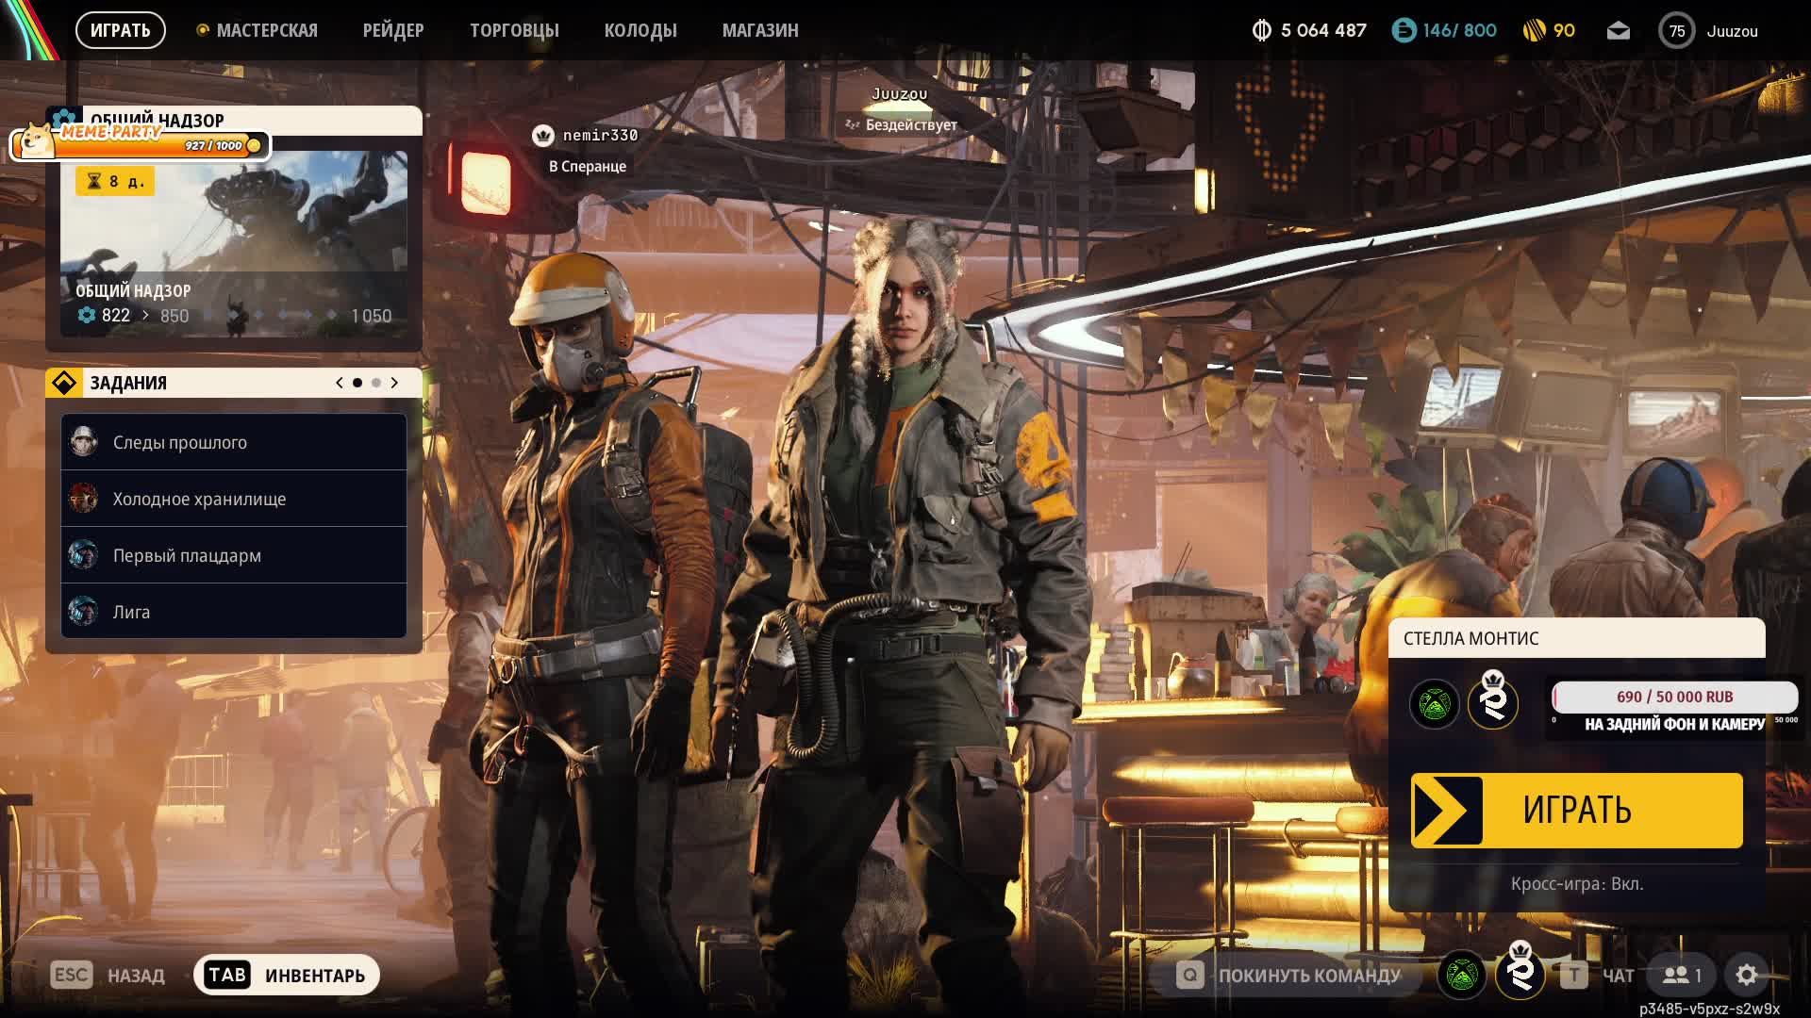Open the Мастерская tab
1811x1018 pixels.
click(266, 31)
